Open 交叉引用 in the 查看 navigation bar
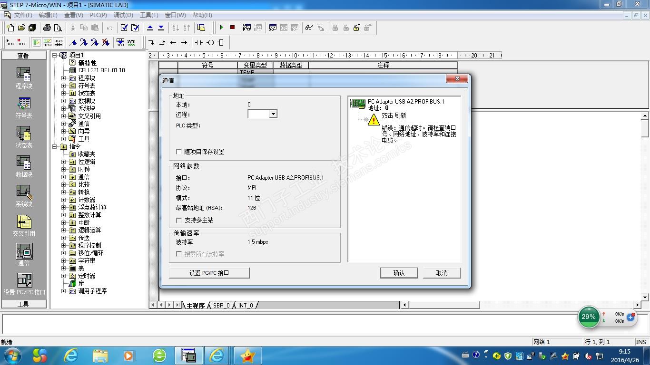The height and width of the screenshot is (365, 650). click(24, 226)
